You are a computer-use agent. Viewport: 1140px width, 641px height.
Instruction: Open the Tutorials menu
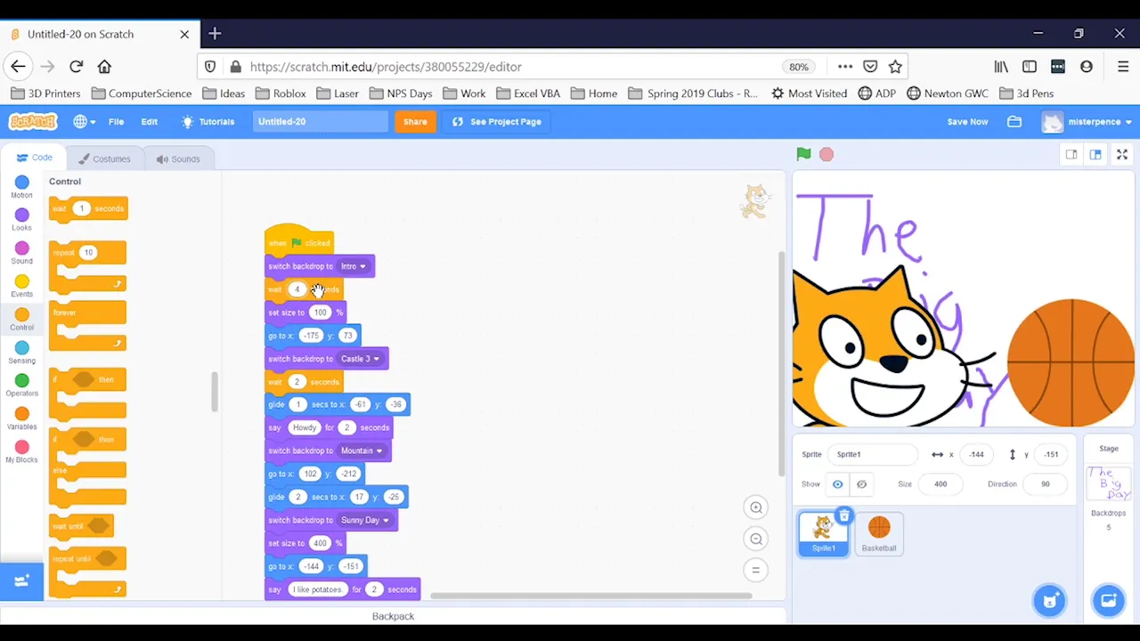click(208, 122)
